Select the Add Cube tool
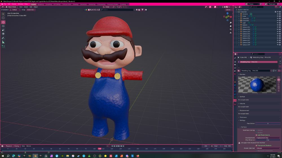 tap(3, 47)
